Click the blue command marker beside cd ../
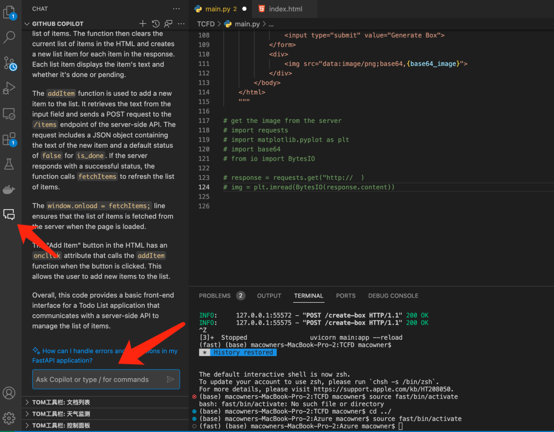Screen dimensions: 554x432 pyautogui.click(x=194, y=412)
